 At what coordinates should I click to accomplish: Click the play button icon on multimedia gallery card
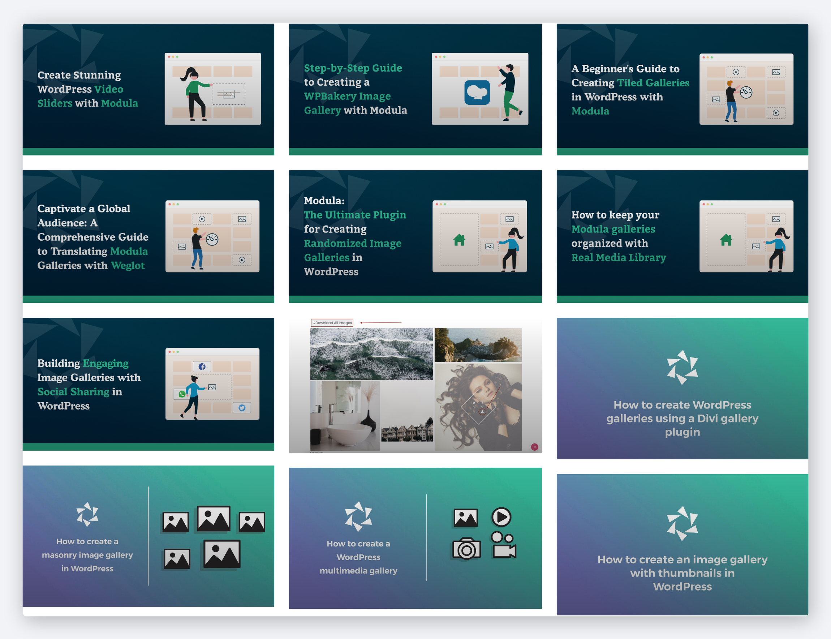pyautogui.click(x=501, y=517)
